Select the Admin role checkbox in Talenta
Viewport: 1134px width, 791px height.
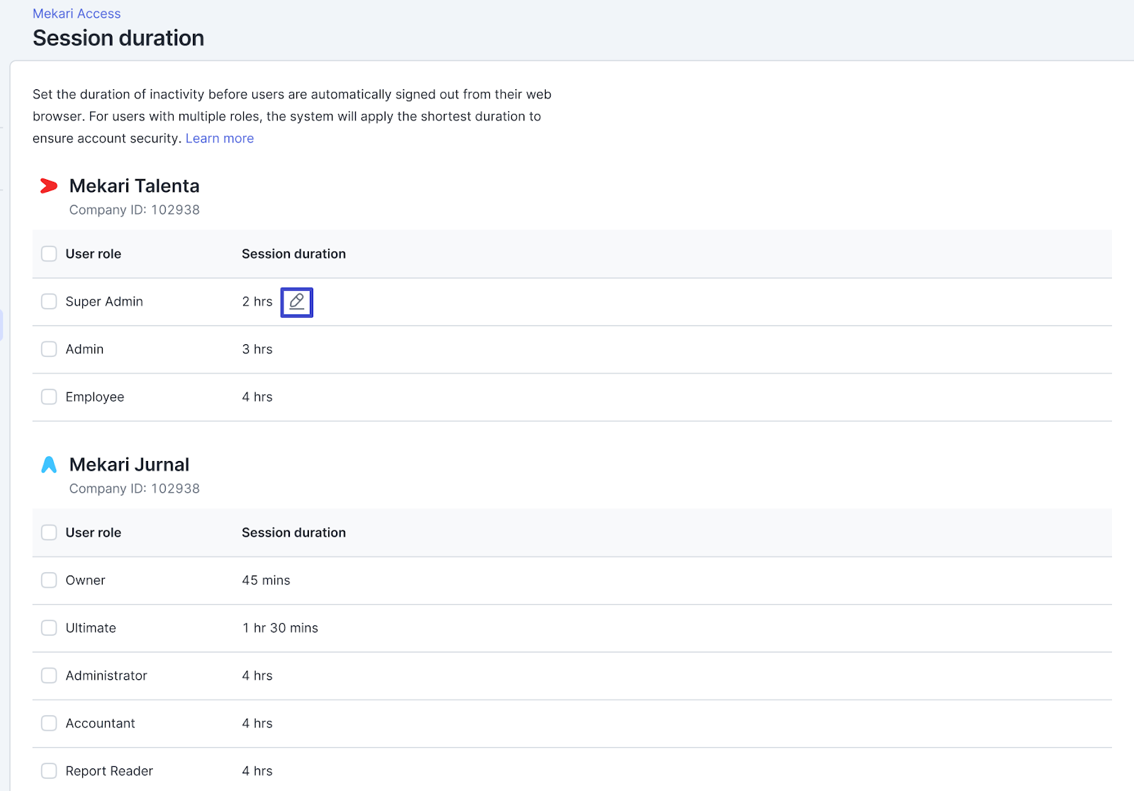coord(49,349)
